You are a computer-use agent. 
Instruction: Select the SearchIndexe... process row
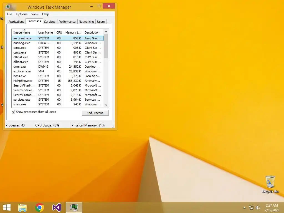click(58, 90)
